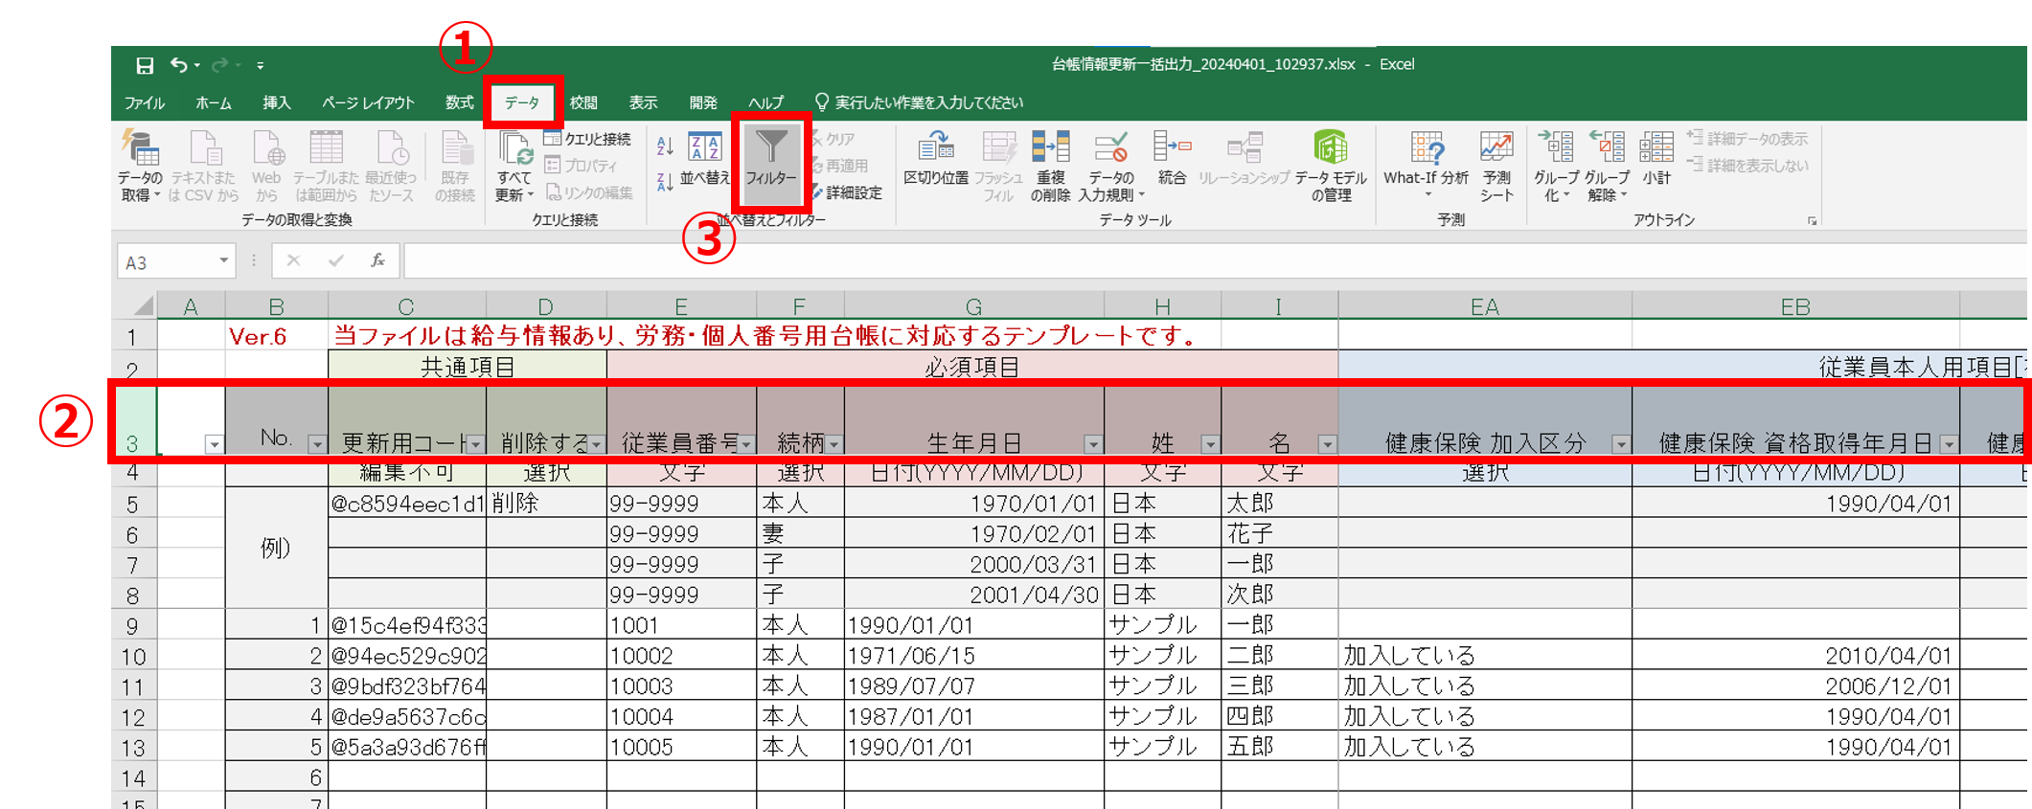The image size is (2032, 809).
Task: Open the 続柄 column filter dropdown
Action: point(834,444)
